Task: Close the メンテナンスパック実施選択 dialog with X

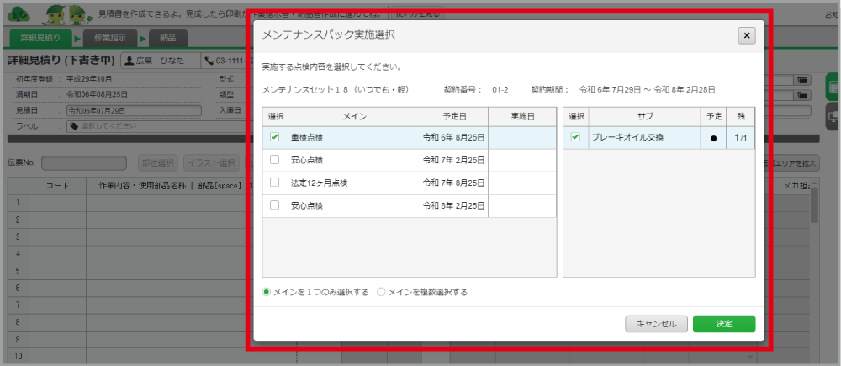Action: pos(747,36)
